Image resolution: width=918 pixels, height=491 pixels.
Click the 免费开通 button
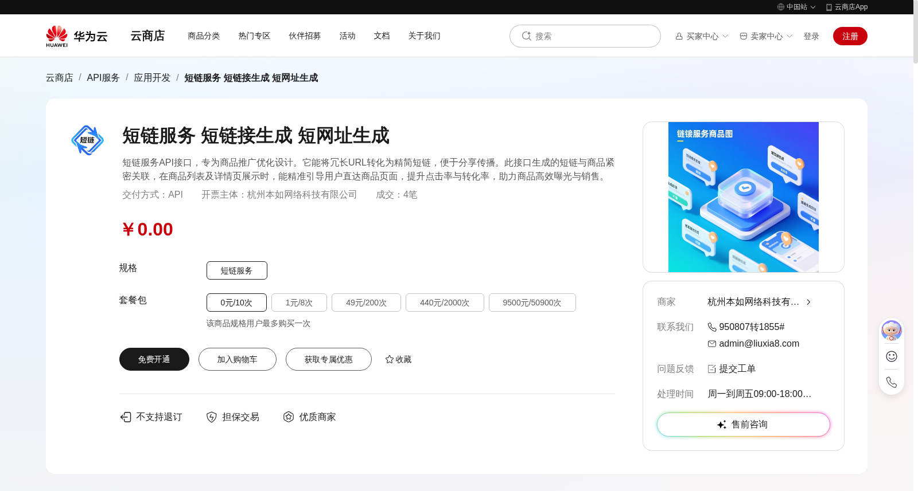pos(154,359)
